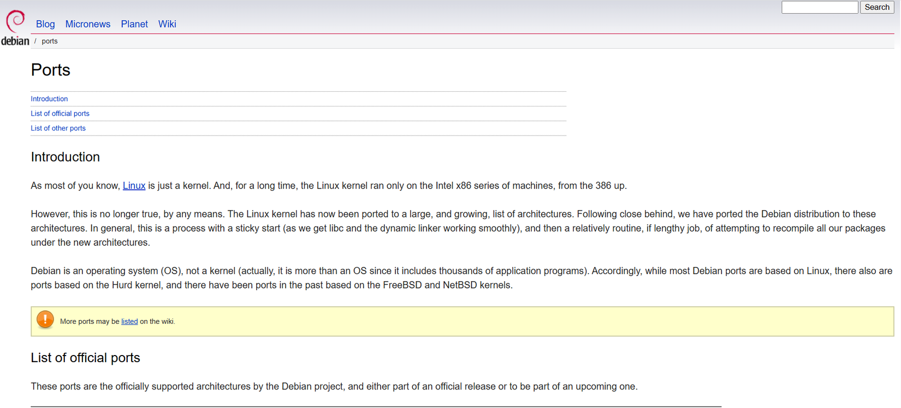Follow the Linux hyperlink in the introduction
Screen dimensions: 901x408
[134, 186]
